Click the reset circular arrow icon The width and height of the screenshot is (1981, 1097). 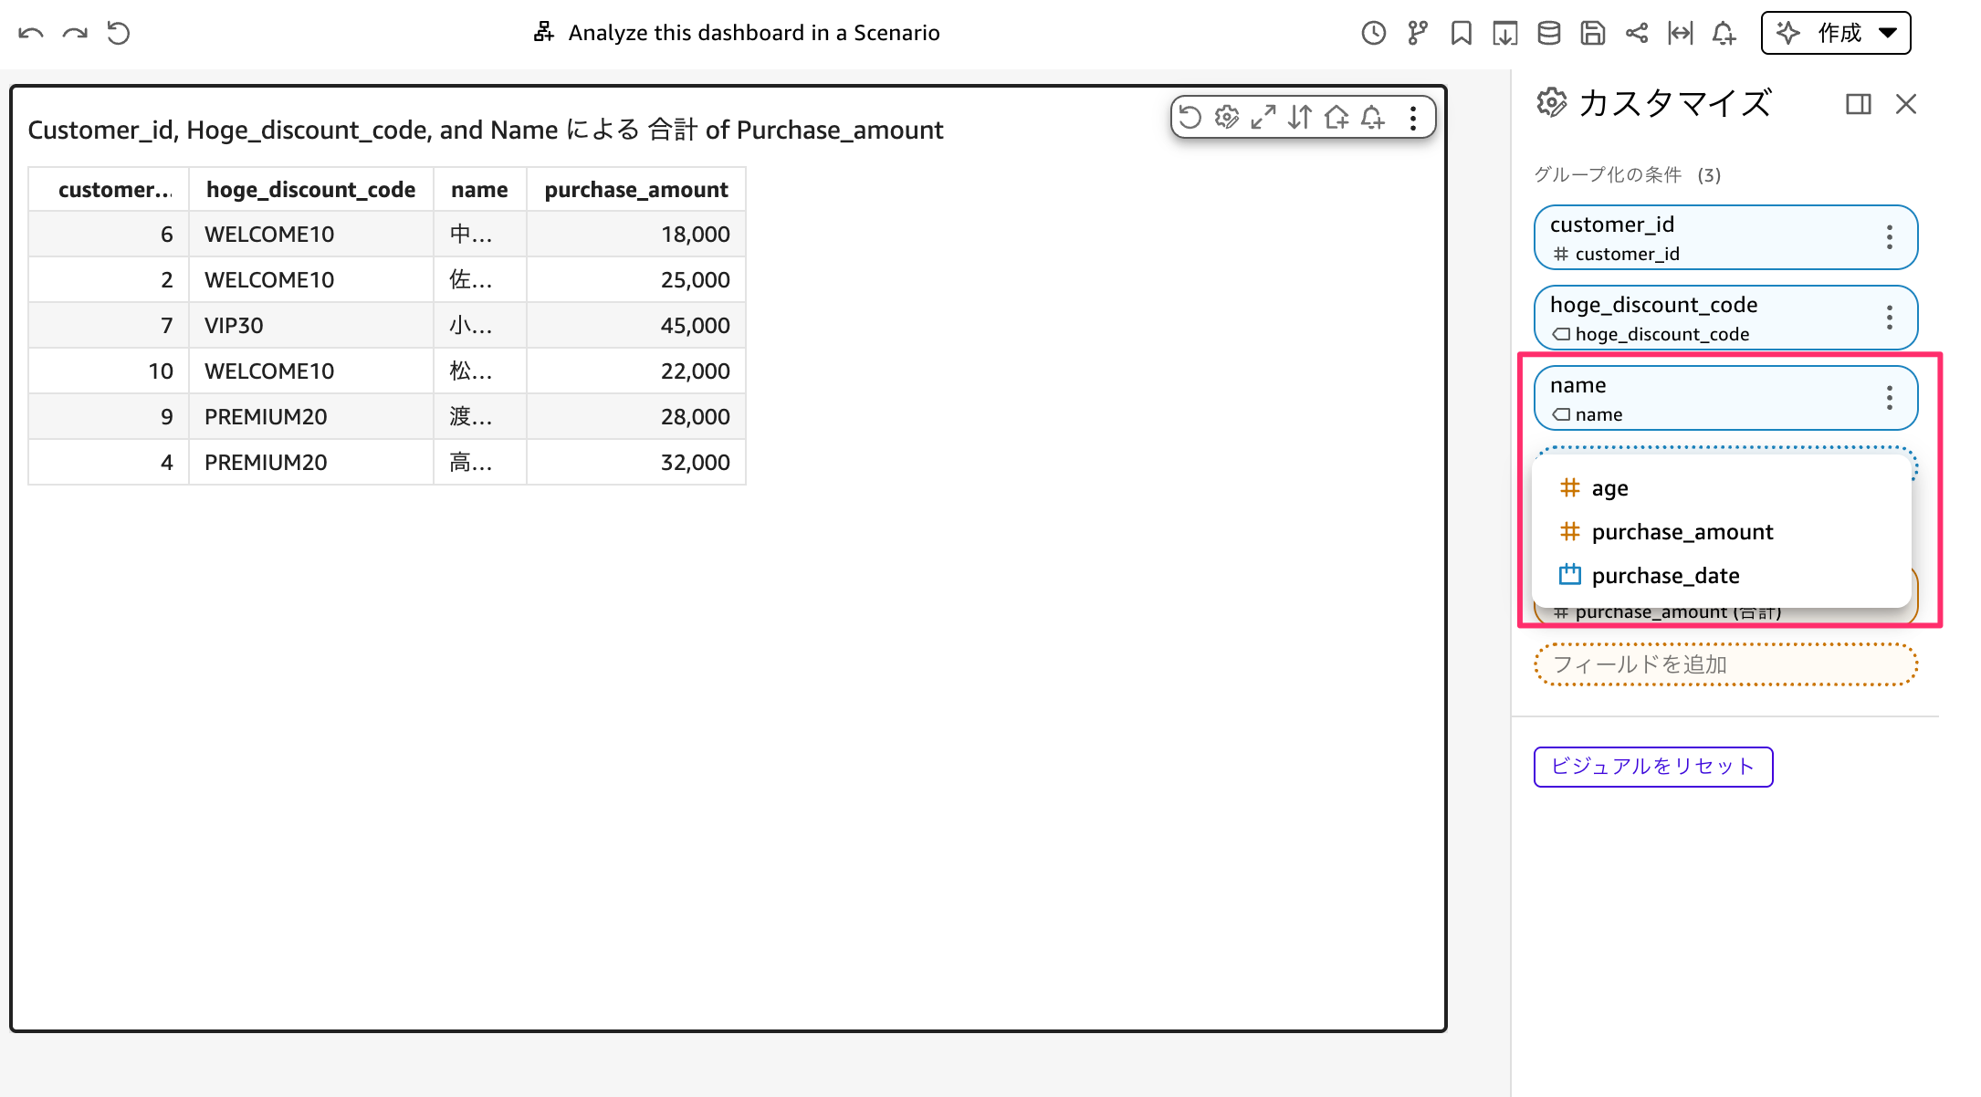(119, 34)
